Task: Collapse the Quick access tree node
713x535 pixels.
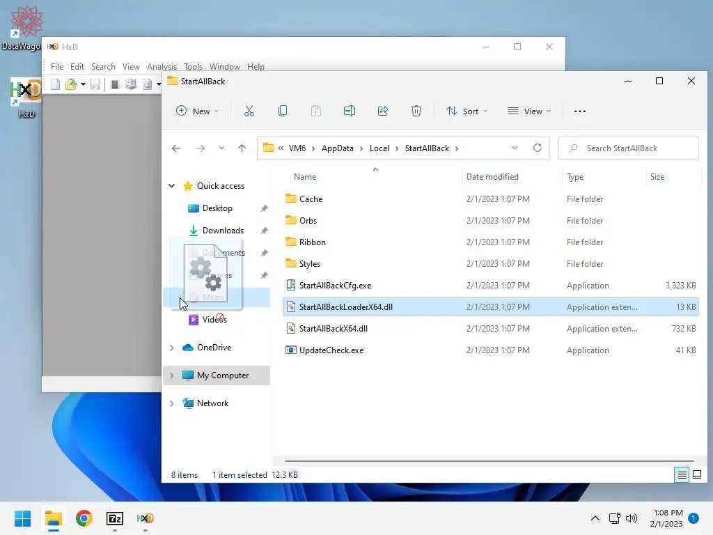Action: pos(172,185)
